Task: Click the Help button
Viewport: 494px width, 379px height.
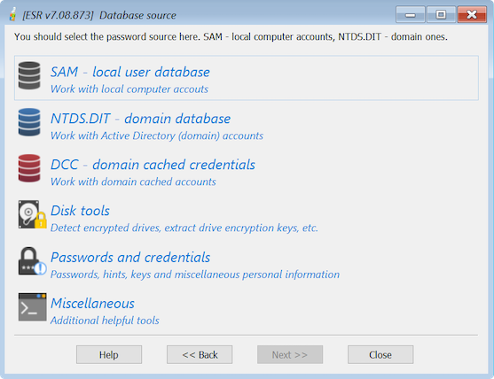Action: pos(109,355)
